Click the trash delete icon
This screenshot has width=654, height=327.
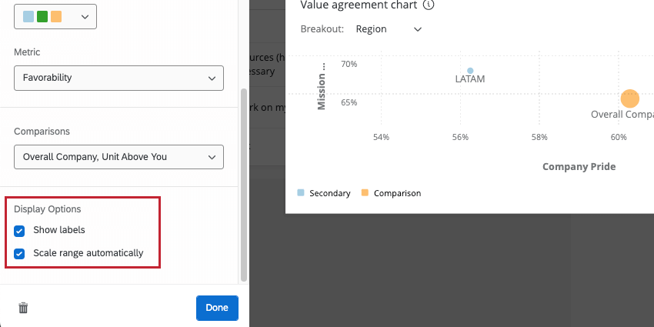(x=23, y=308)
